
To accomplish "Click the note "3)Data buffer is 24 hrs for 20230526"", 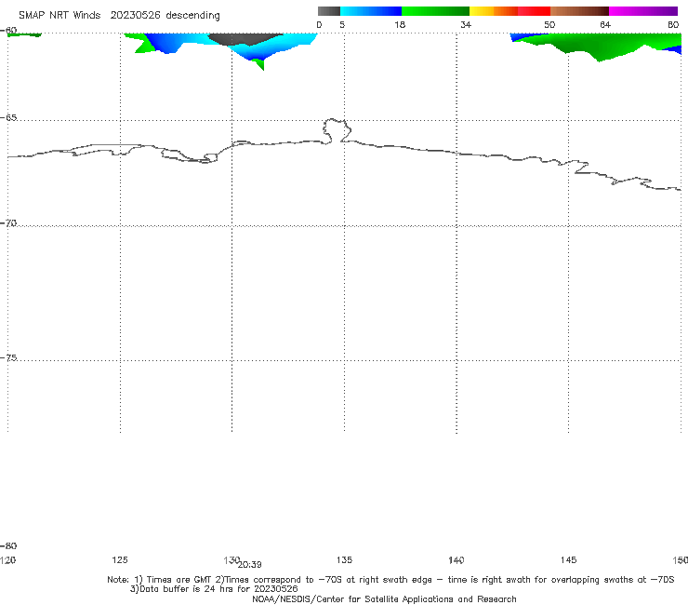I will (214, 589).
